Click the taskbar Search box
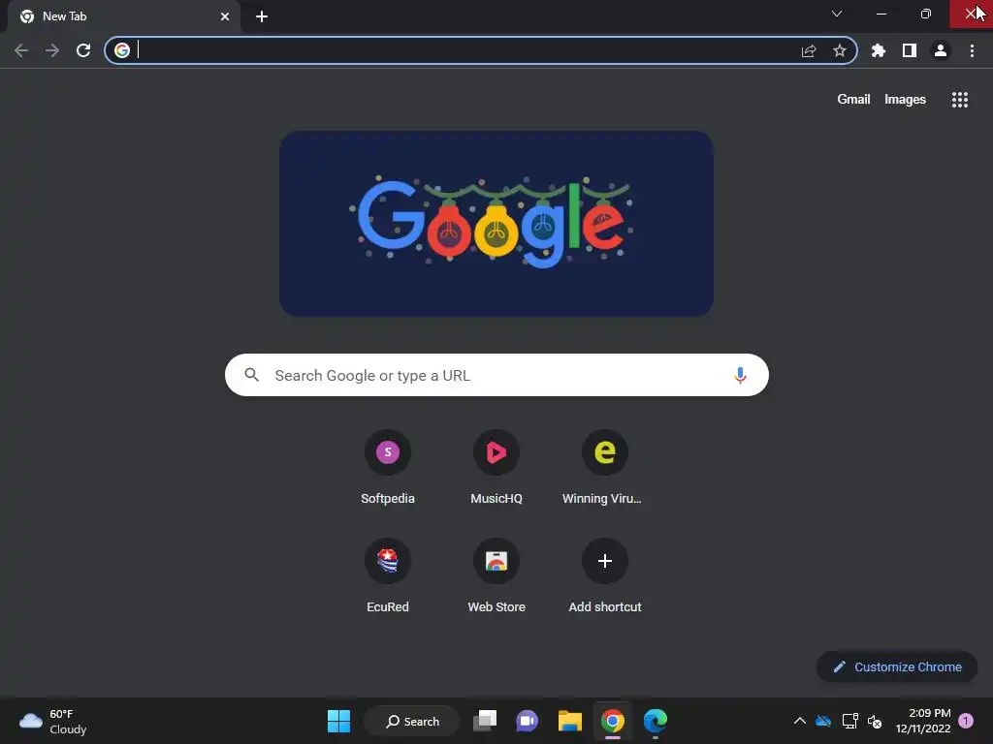Image resolution: width=993 pixels, height=744 pixels. [x=412, y=721]
